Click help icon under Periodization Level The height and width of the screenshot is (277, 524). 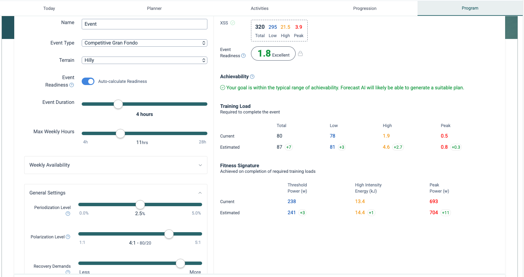68,214
